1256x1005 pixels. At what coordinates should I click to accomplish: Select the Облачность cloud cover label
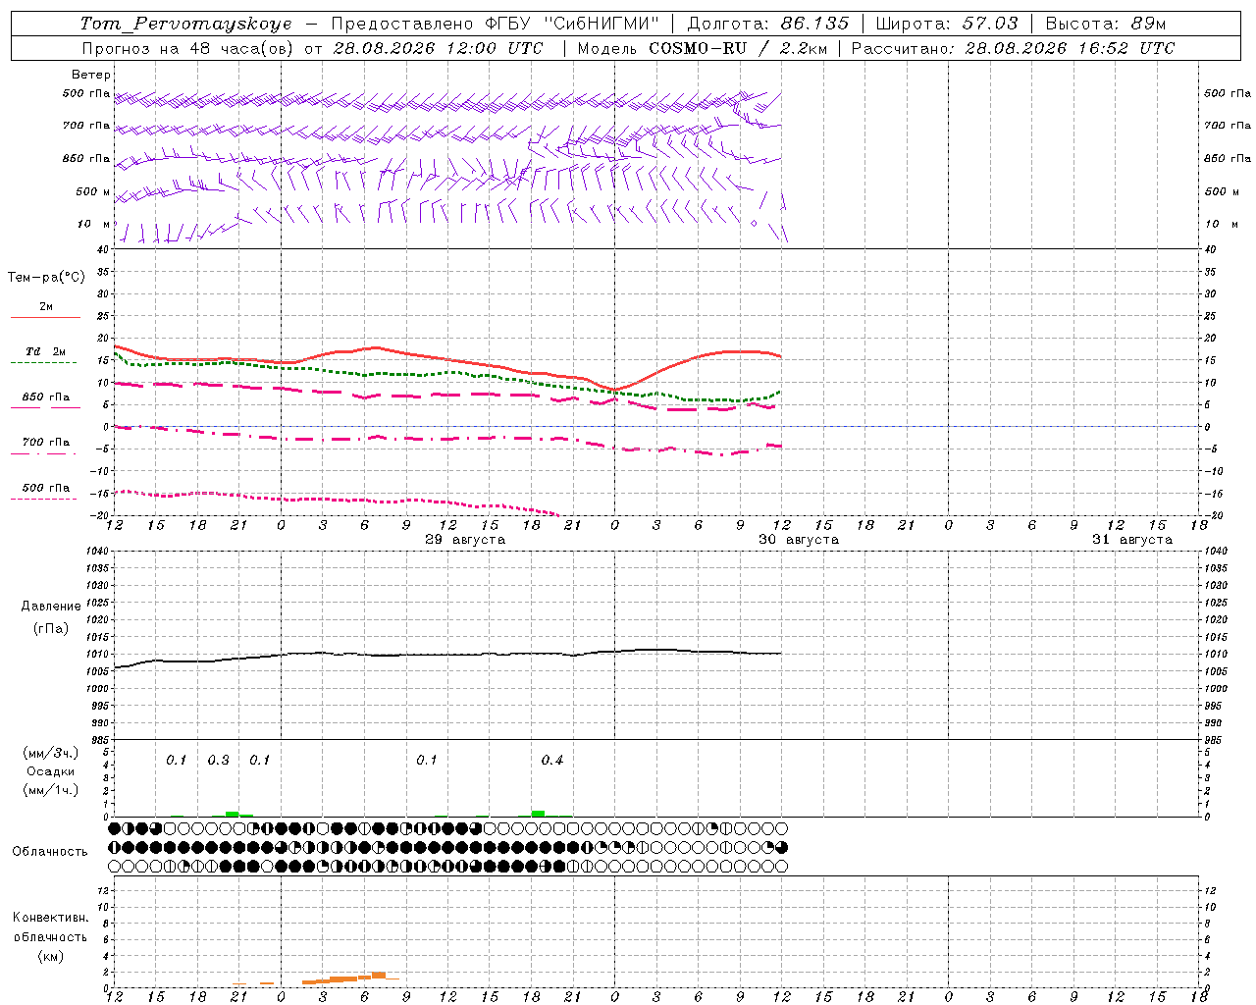pyautogui.click(x=50, y=851)
